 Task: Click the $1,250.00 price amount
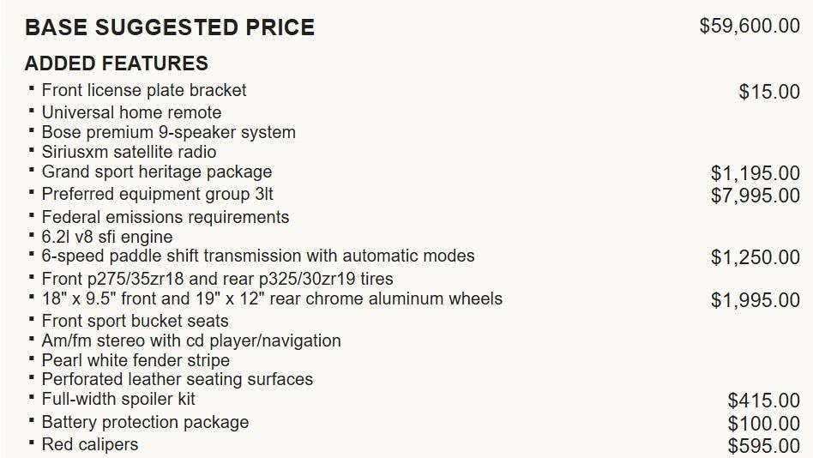[755, 257]
